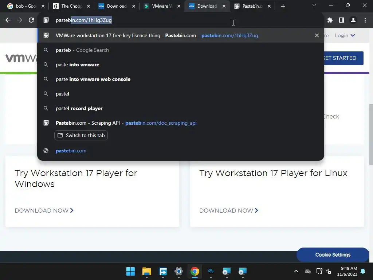Screen dimensions: 373x280
Task: Open the Cookie Settings button
Action: [333, 255]
